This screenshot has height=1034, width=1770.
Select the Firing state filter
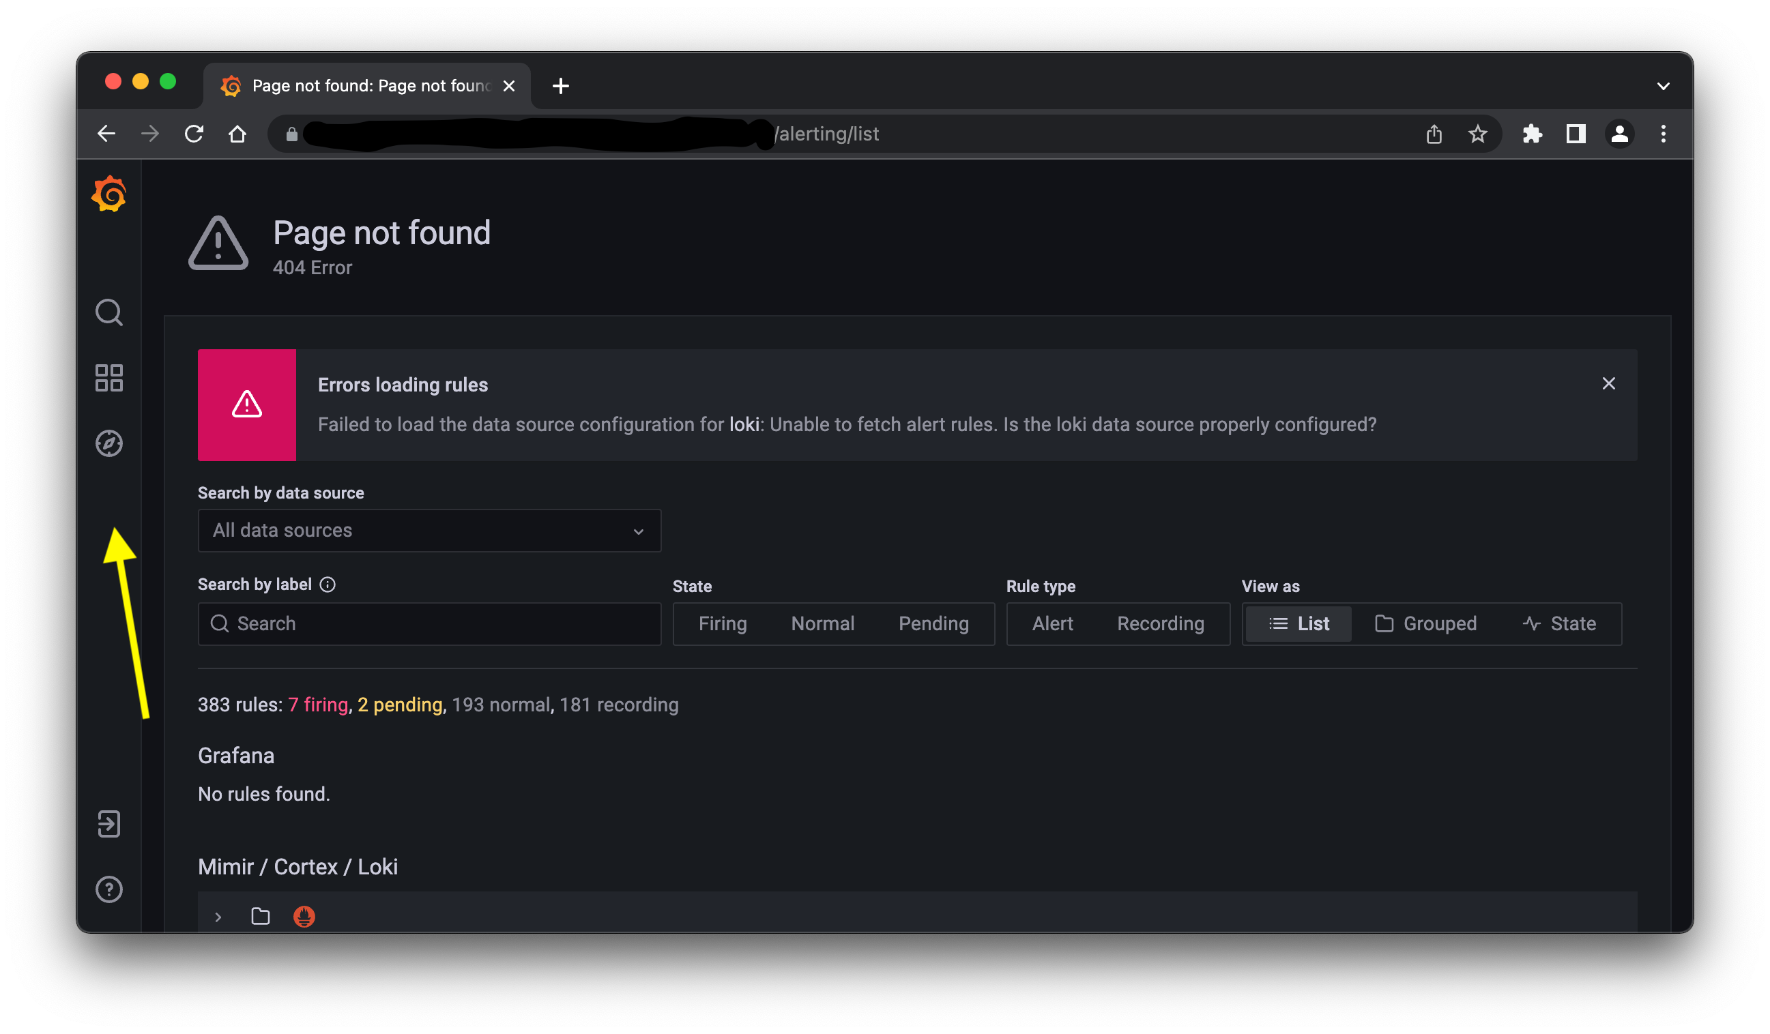tap(723, 623)
